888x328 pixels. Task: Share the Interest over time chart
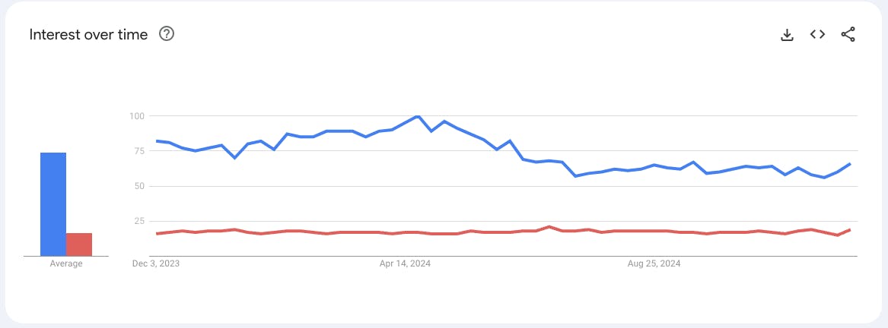pos(848,34)
